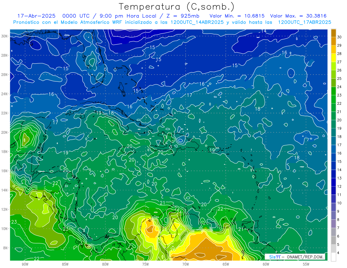347x268 pixels.
Task: Click the '18N' latitude axis label
Action: (x=4, y=151)
